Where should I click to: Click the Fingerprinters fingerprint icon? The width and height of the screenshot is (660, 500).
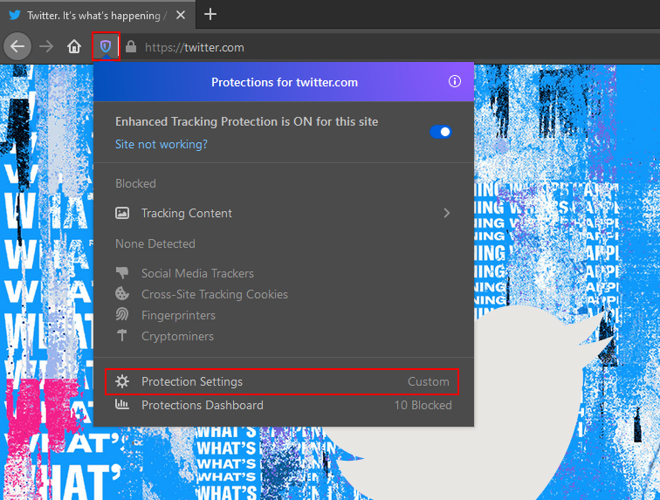[122, 314]
